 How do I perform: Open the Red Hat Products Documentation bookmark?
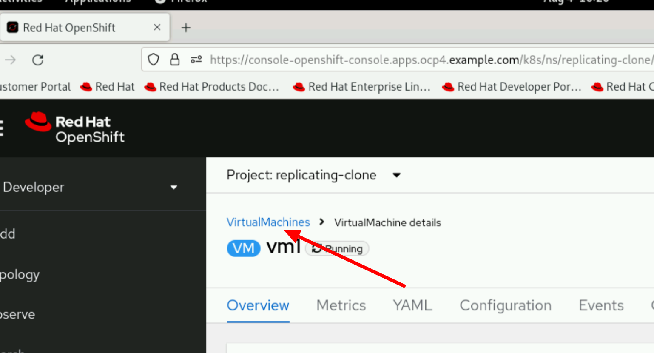(x=212, y=87)
